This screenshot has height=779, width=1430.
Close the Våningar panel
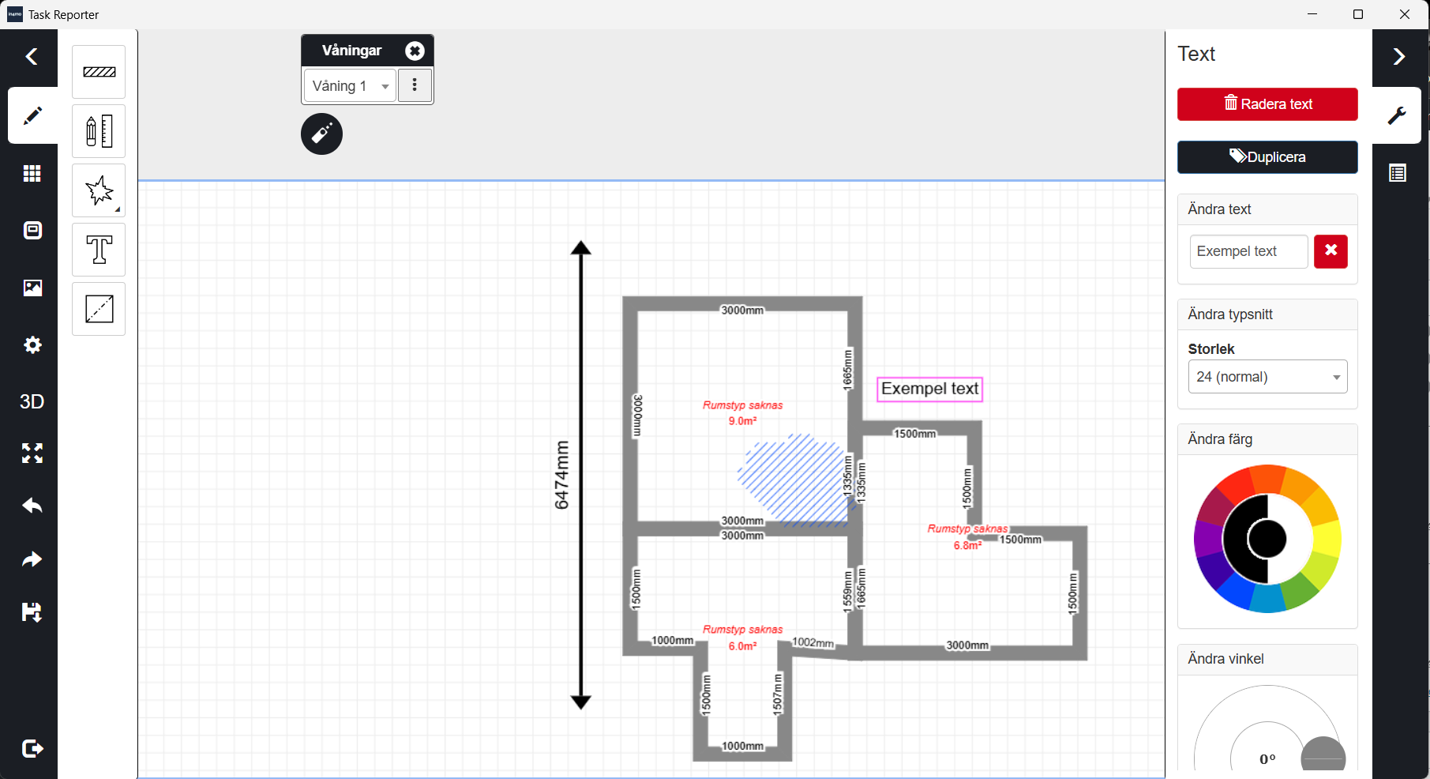point(415,51)
